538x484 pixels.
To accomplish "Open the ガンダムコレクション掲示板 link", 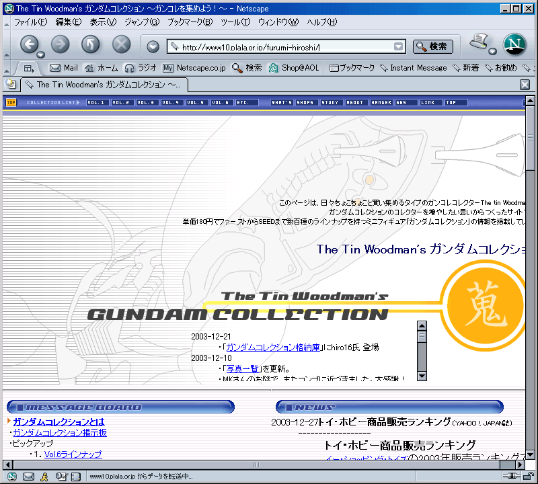I will [60, 432].
